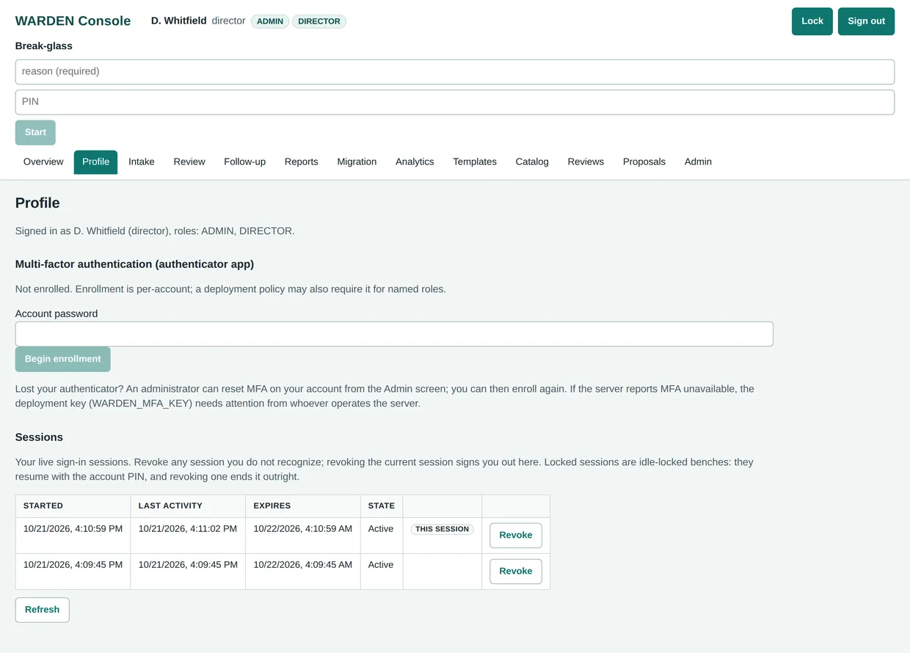Click the Profile page heading
The width and height of the screenshot is (910, 653).
click(x=37, y=203)
